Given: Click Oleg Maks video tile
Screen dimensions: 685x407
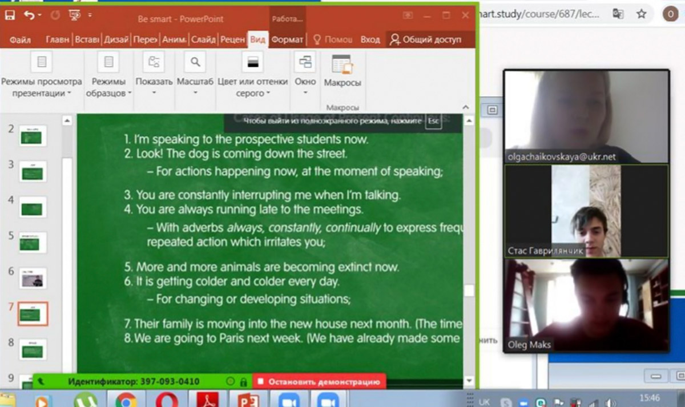Looking at the screenshot, I should pyautogui.click(x=586, y=306).
